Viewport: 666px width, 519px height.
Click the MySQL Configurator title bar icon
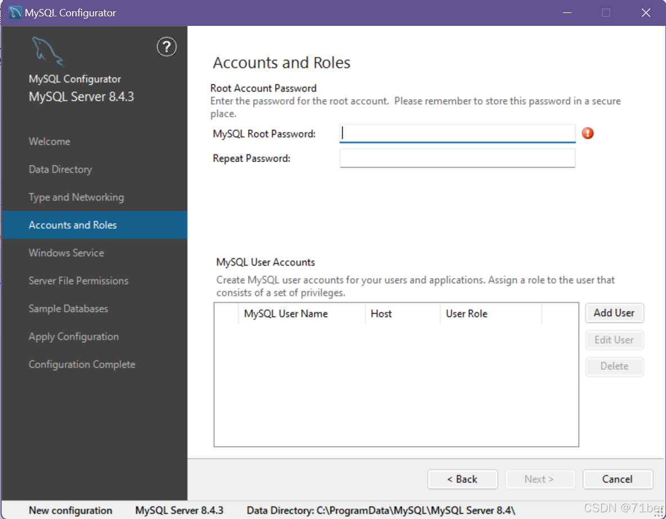click(15, 12)
